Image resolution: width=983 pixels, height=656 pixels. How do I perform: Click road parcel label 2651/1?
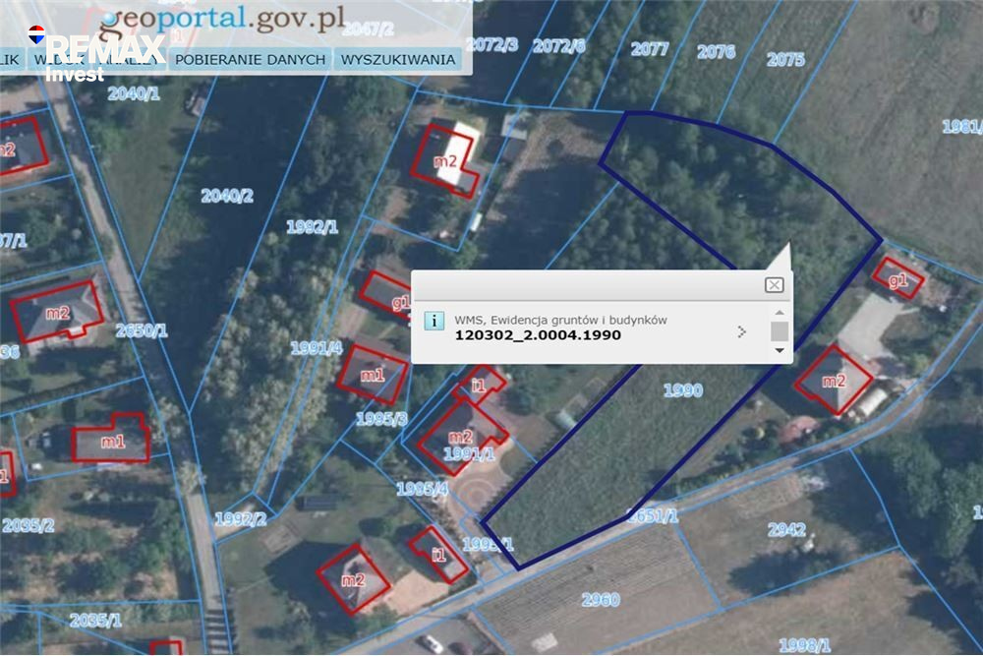653,515
